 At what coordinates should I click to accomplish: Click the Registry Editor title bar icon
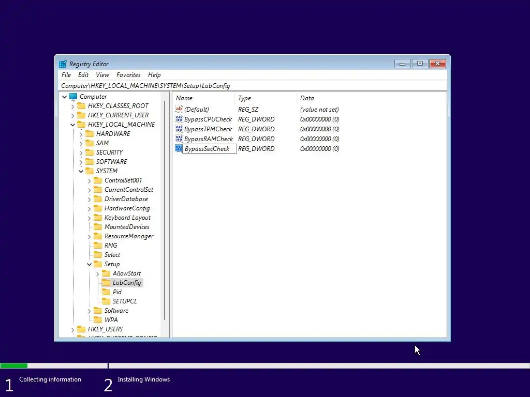[x=63, y=64]
